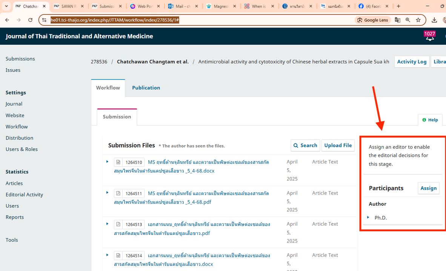
Task: Click the translate page icon
Action: tap(397, 20)
